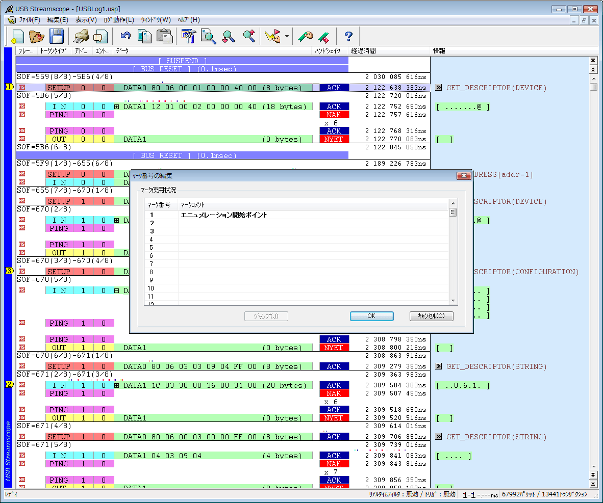Click the マークコメント column header

[313, 205]
